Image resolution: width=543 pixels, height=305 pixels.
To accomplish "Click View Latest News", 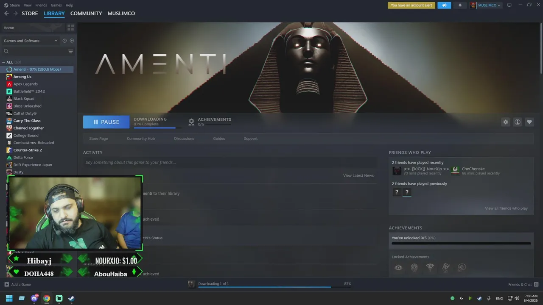I will click(x=358, y=175).
